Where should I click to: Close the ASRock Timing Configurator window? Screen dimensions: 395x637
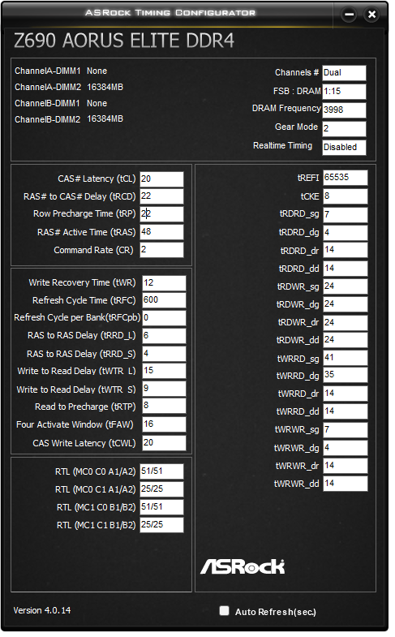(371, 15)
